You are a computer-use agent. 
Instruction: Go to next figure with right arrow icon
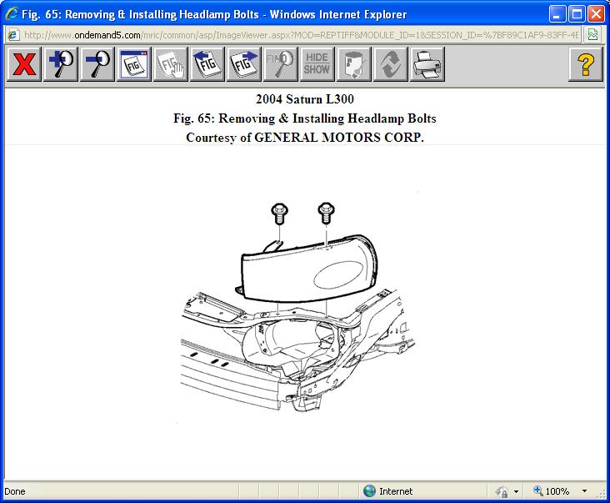244,64
